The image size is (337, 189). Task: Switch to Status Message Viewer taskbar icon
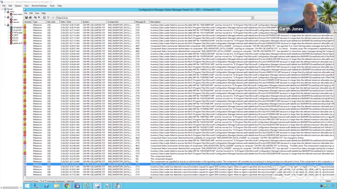coord(97,186)
